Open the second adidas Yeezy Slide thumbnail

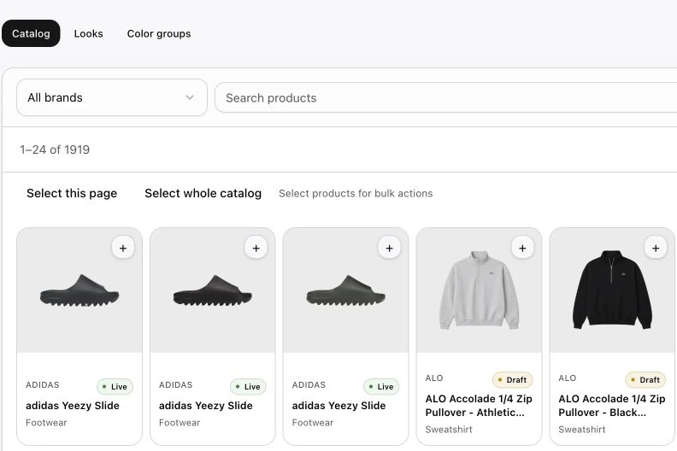coord(213,290)
